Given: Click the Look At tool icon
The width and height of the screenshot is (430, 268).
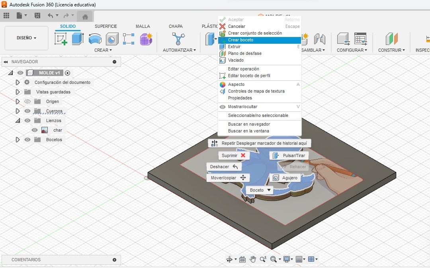Looking at the screenshot, I should pyautogui.click(x=242, y=259).
